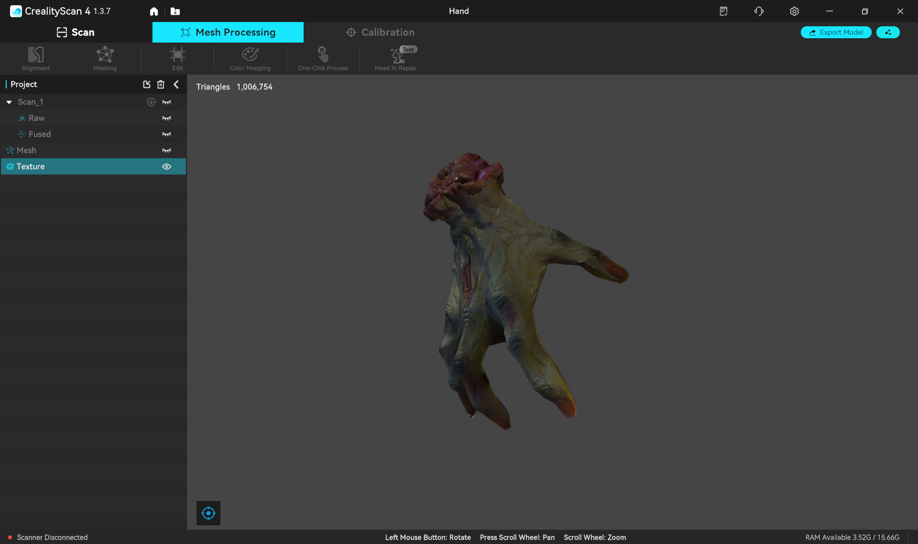Image resolution: width=918 pixels, height=544 pixels.
Task: Show the Mesh layer
Action: [166, 151]
